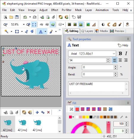Open the Text tool dropdown arrow
This screenshot has width=134, height=139.
[x=45, y=32]
